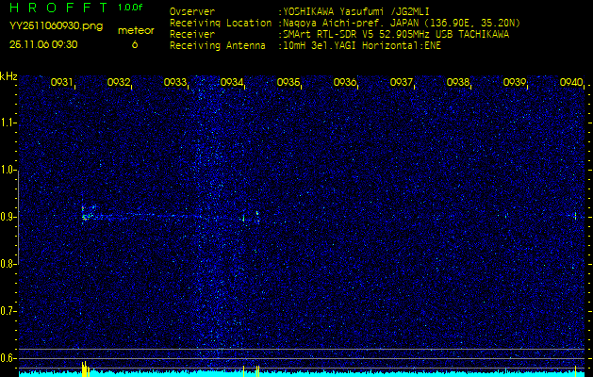The image size is (593, 377).
Task: Click the 10mH 3el.YAGI antenna value
Action: coord(359,46)
